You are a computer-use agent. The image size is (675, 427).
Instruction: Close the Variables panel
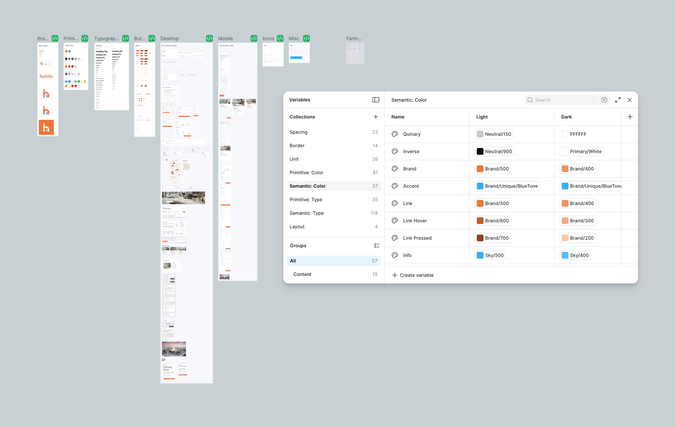pyautogui.click(x=629, y=100)
